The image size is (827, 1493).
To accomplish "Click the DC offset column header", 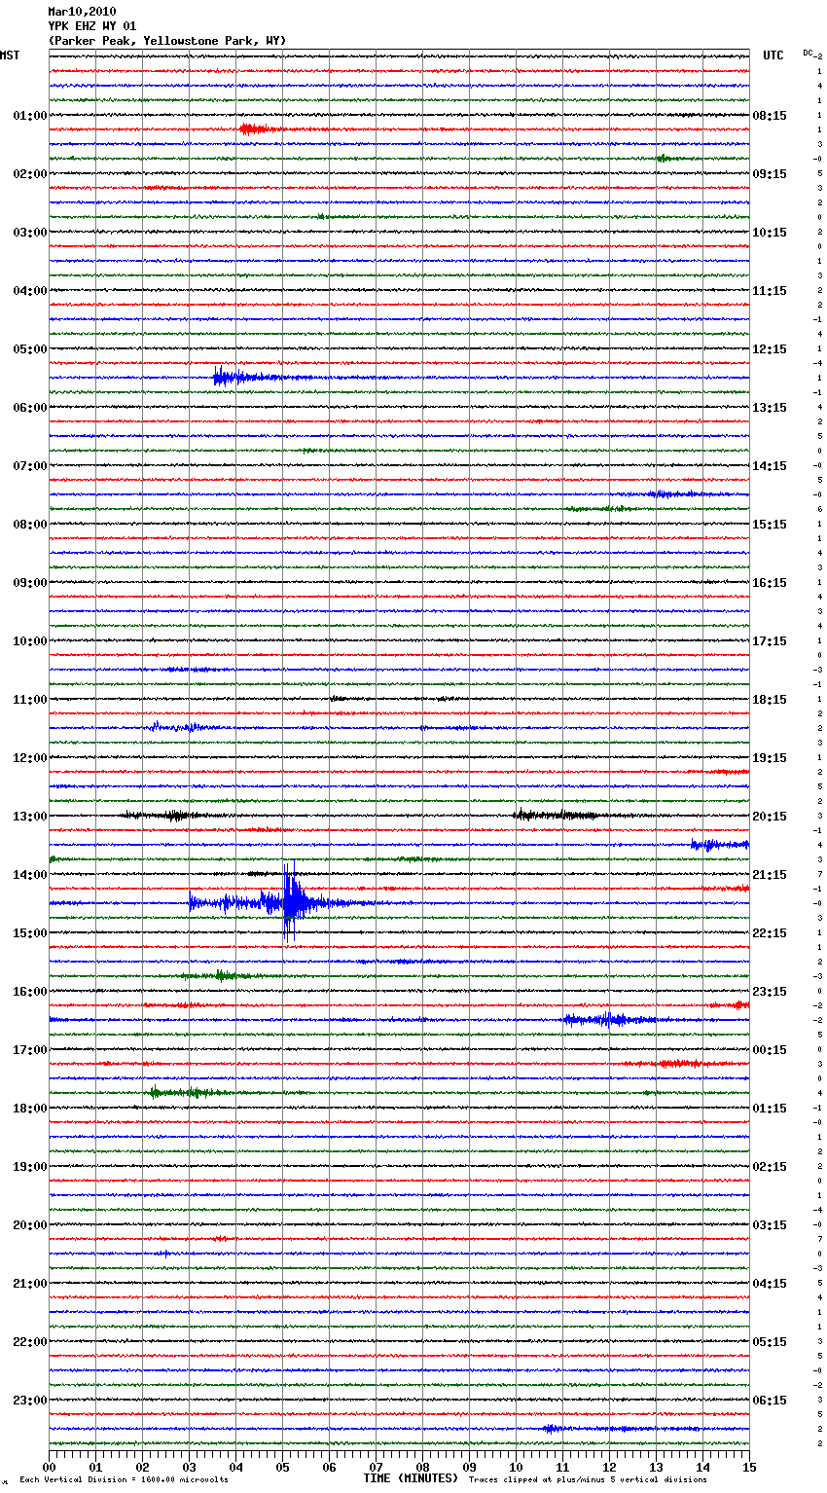I will pos(808,53).
